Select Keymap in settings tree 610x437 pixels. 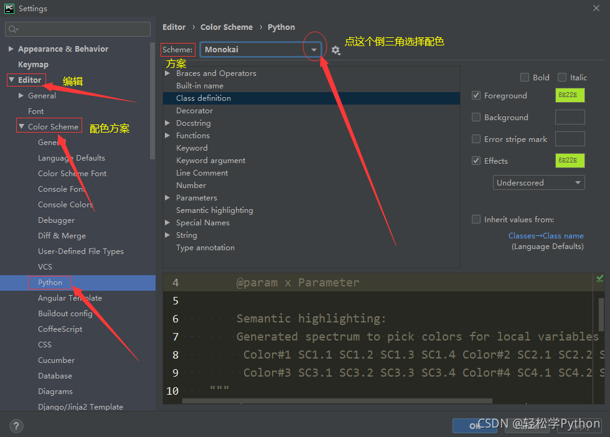coord(33,65)
